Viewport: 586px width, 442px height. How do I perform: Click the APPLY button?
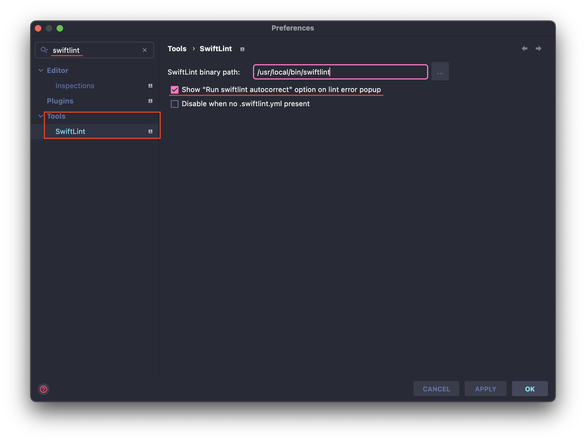486,389
